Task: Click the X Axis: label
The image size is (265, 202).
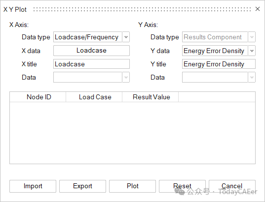Action: tap(19, 25)
